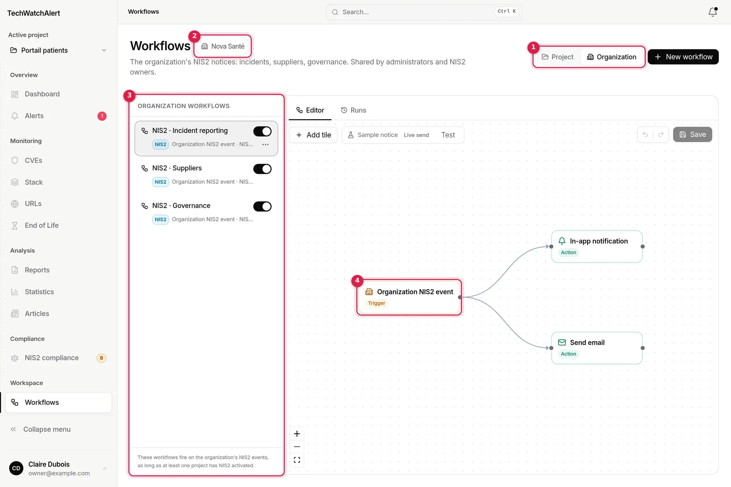Screen dimensions: 731x487
Task: Zoom out on the workflow canvas
Action: [x=297, y=447]
